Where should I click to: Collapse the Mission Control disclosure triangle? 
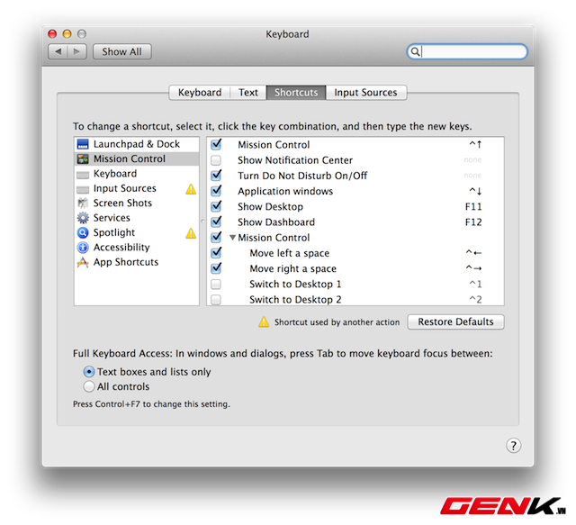coord(232,238)
